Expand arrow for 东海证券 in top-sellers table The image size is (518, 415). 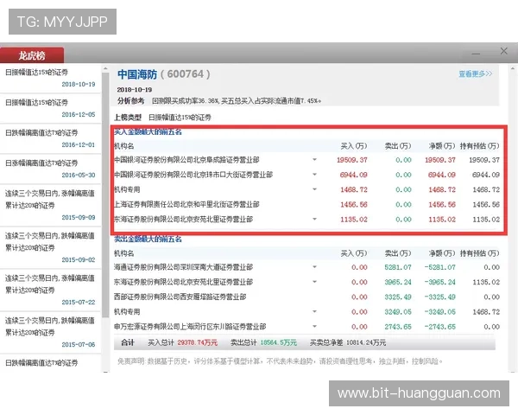tap(314, 282)
